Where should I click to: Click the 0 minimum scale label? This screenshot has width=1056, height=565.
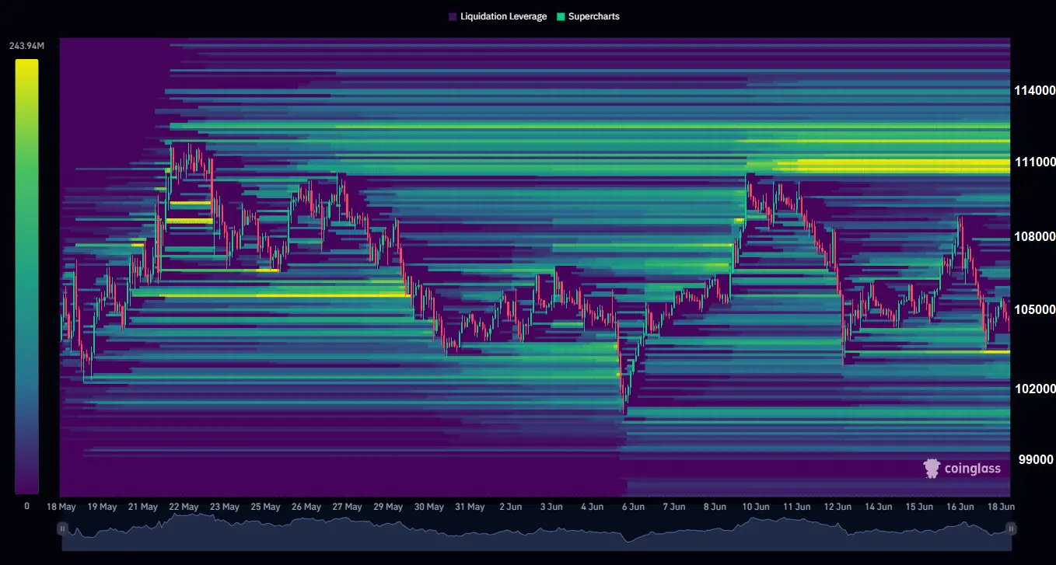pyautogui.click(x=26, y=506)
